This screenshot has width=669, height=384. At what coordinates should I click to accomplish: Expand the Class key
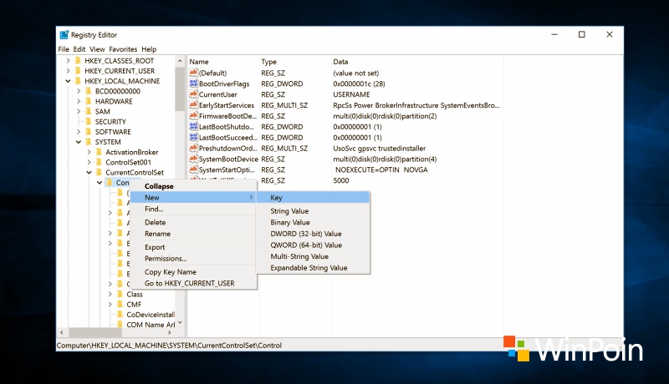pos(110,294)
